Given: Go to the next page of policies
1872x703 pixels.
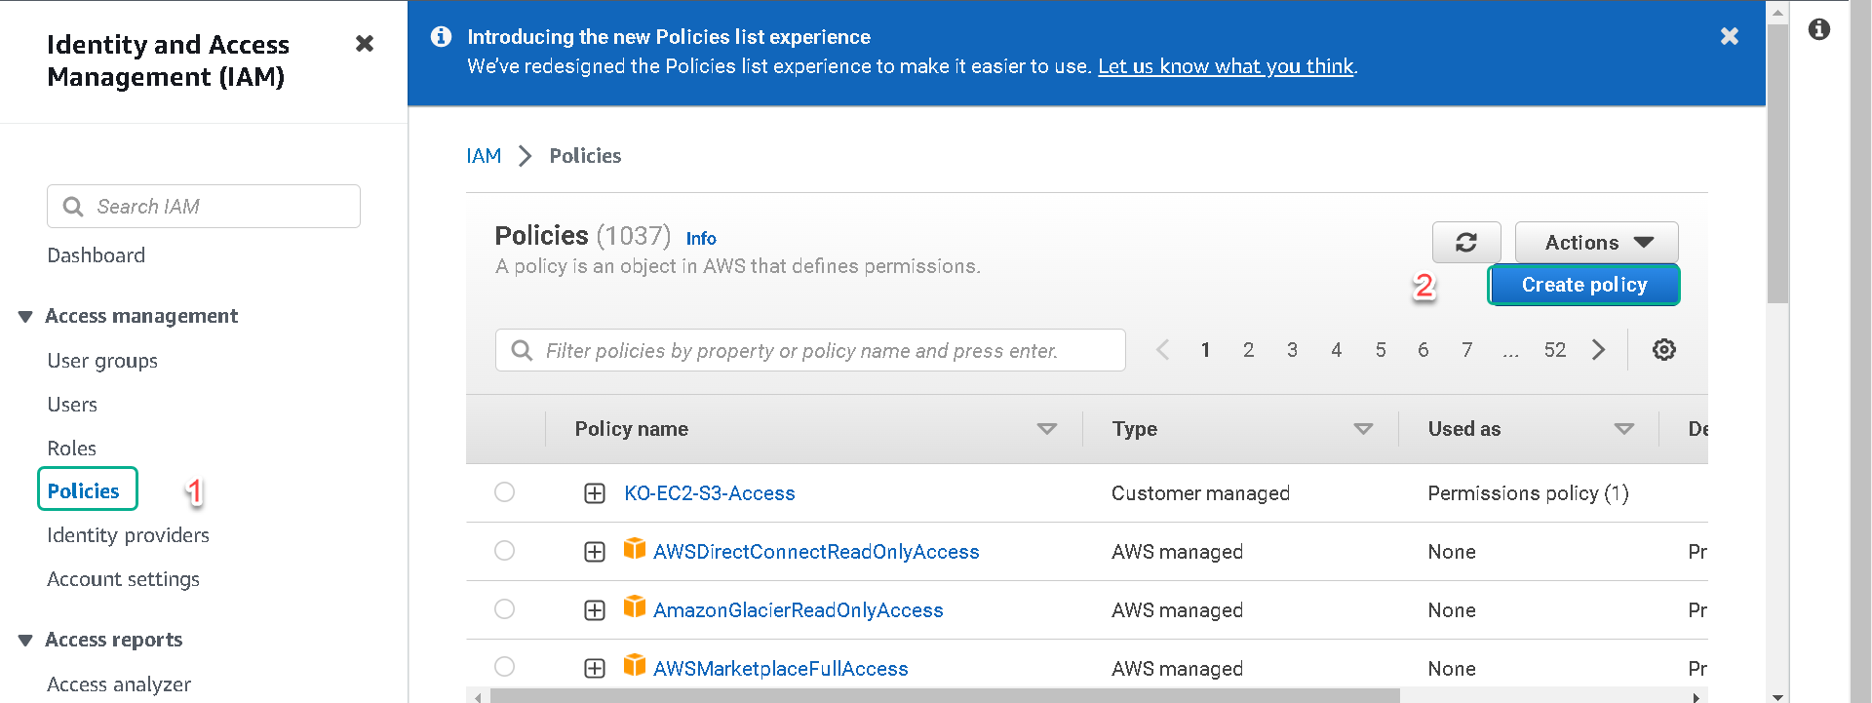Looking at the screenshot, I should (1598, 349).
